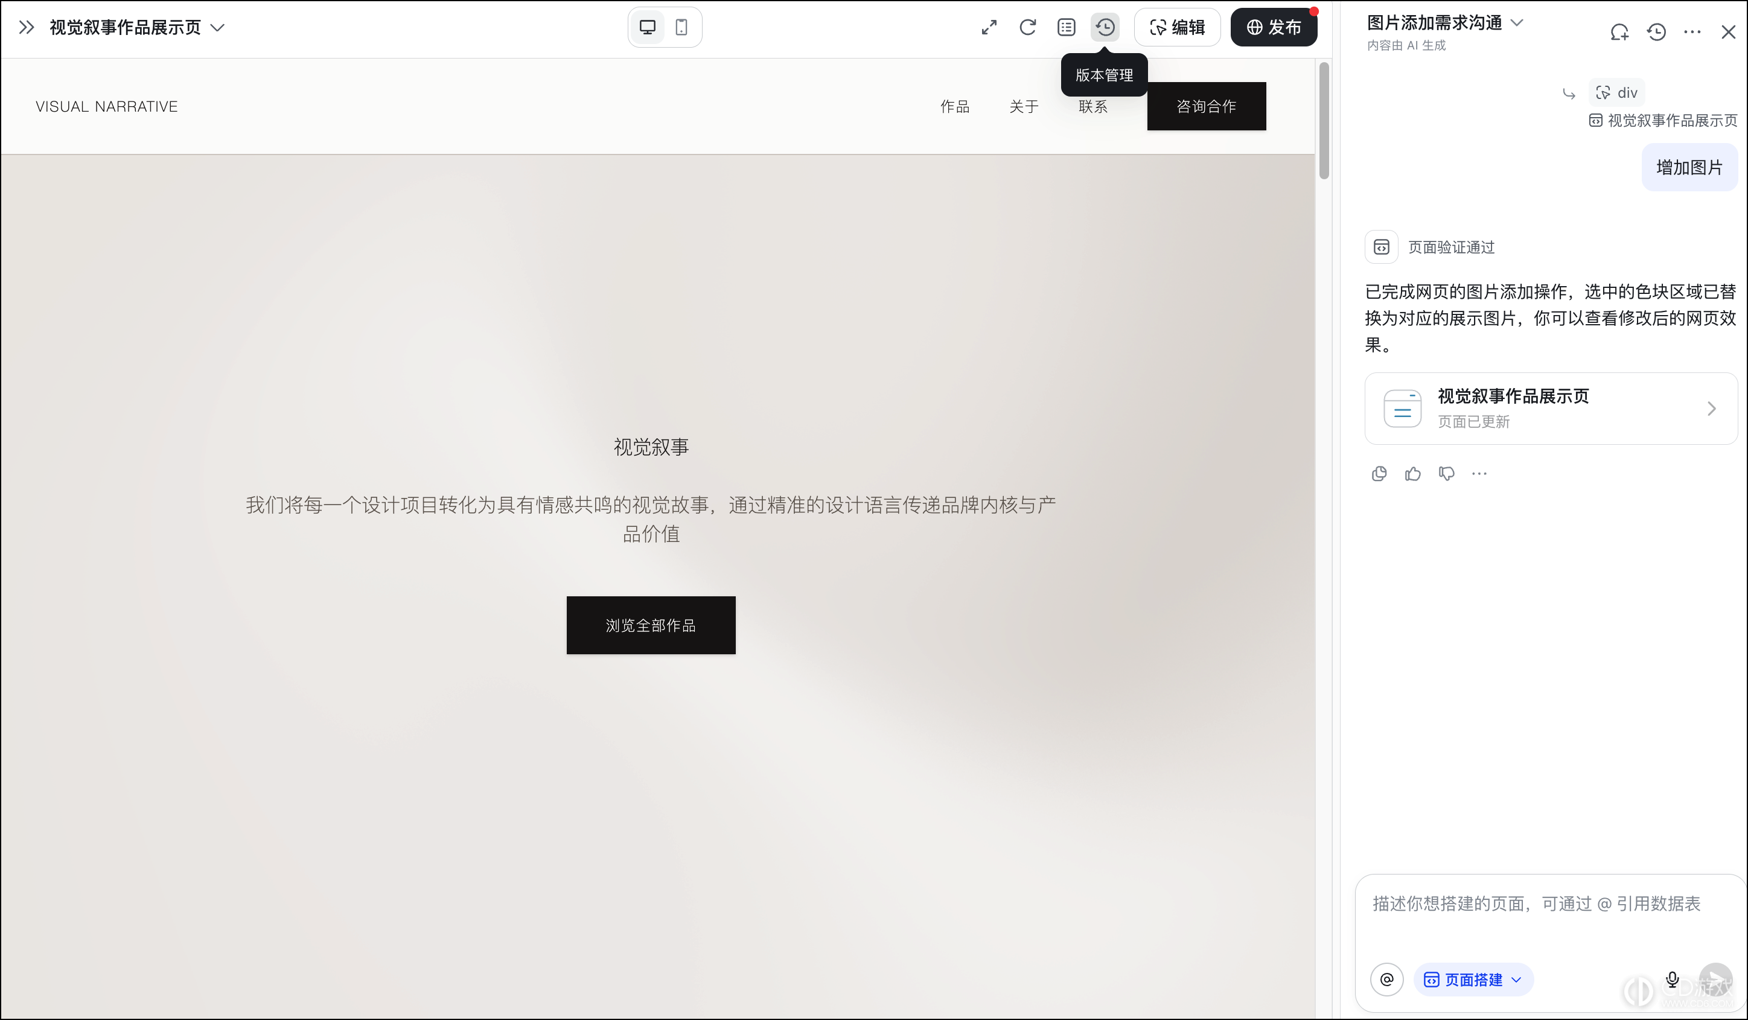Switch to desktop preview mode

[x=647, y=28]
